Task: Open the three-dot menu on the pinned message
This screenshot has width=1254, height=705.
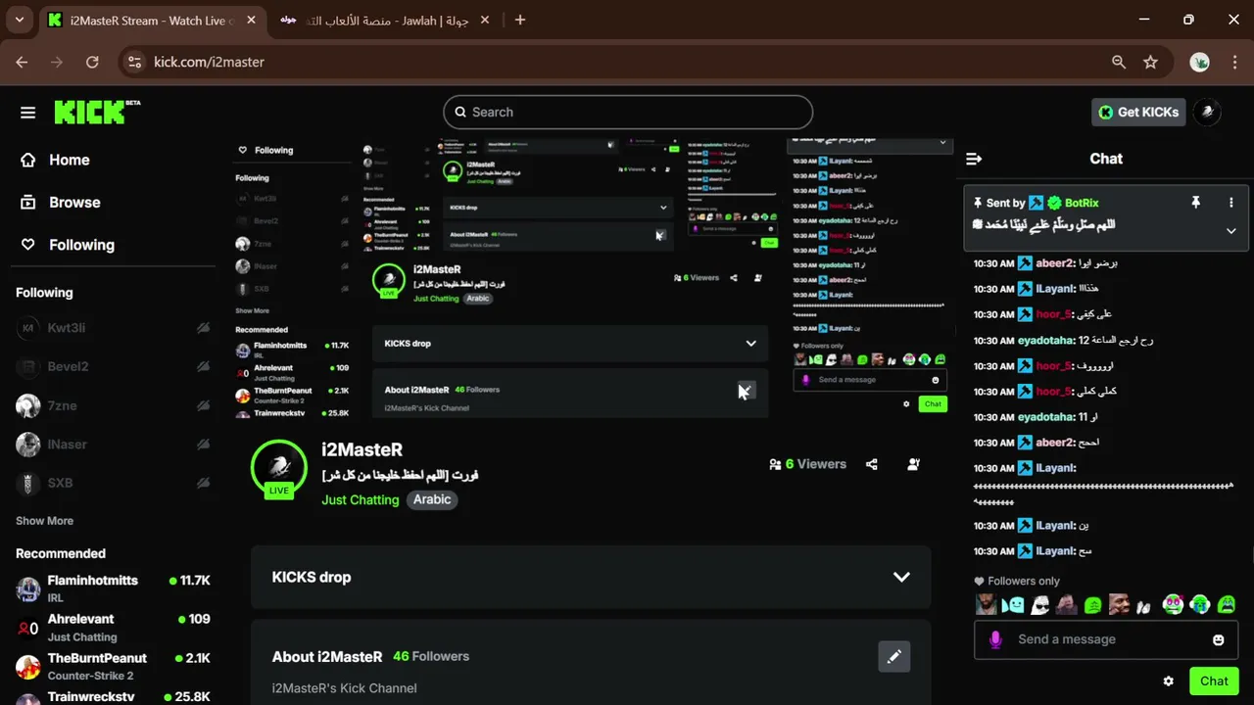Action: 1231,203
